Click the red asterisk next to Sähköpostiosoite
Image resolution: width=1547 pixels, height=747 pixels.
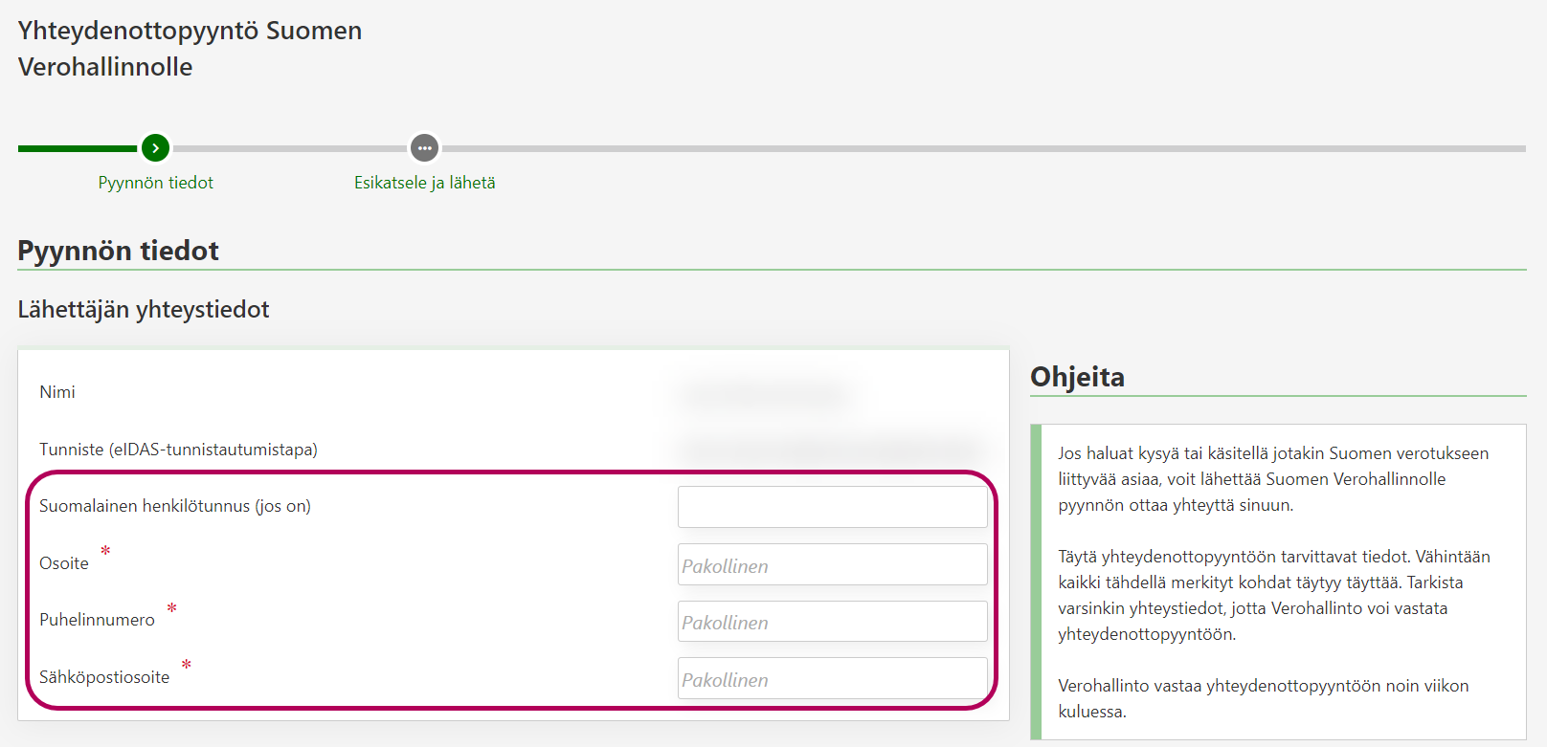186,665
